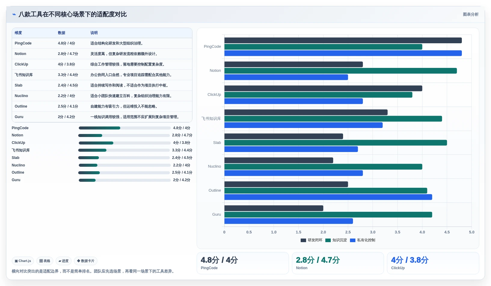Screen dimensions: 491x286
Task: Click the 表格 tag chip
Action: pos(45,261)
